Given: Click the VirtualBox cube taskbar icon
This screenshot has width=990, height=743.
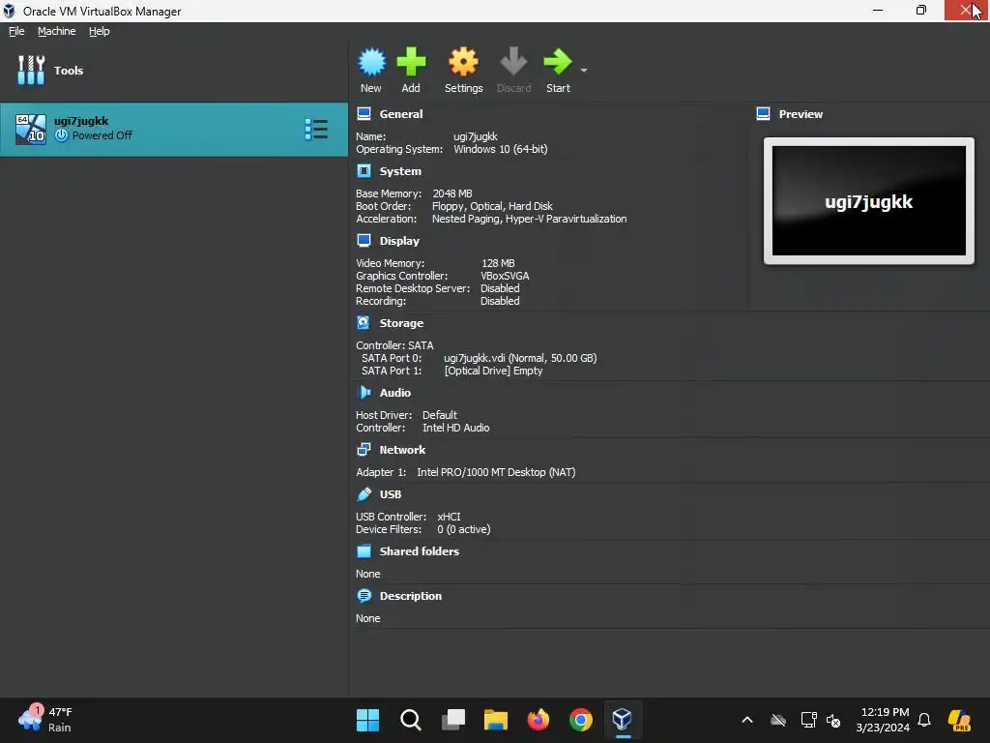Looking at the screenshot, I should pos(623,720).
